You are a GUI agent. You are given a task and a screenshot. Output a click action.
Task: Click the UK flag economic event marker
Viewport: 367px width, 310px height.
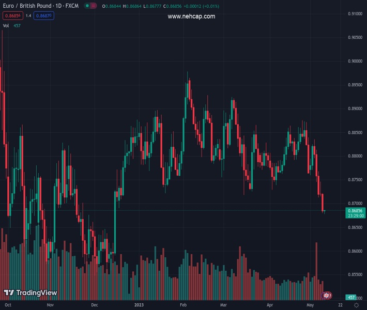point(327,296)
